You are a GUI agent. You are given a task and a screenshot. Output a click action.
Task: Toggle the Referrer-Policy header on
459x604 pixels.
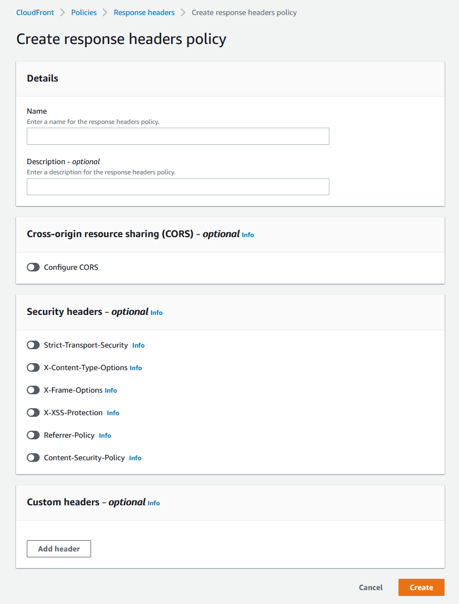[33, 435]
